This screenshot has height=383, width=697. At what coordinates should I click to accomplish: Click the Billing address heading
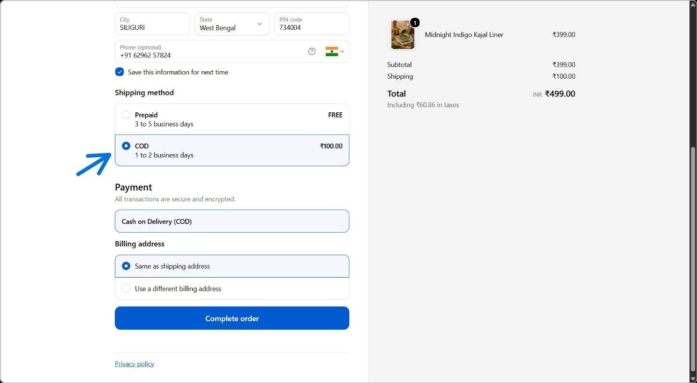click(140, 244)
